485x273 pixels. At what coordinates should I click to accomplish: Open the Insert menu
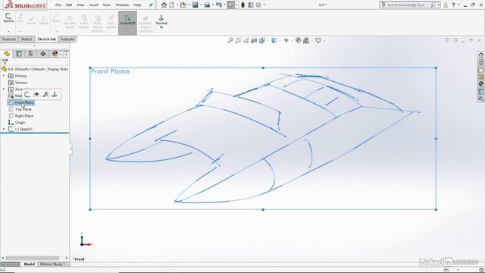[x=93, y=5]
